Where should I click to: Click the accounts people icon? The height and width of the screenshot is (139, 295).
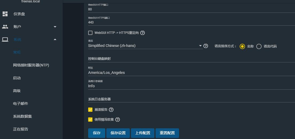click(5, 27)
